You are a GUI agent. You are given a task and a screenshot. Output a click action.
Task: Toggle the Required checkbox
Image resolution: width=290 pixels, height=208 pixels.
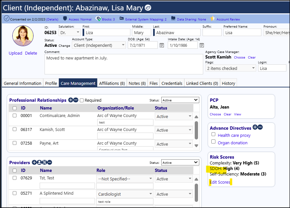[82, 100]
